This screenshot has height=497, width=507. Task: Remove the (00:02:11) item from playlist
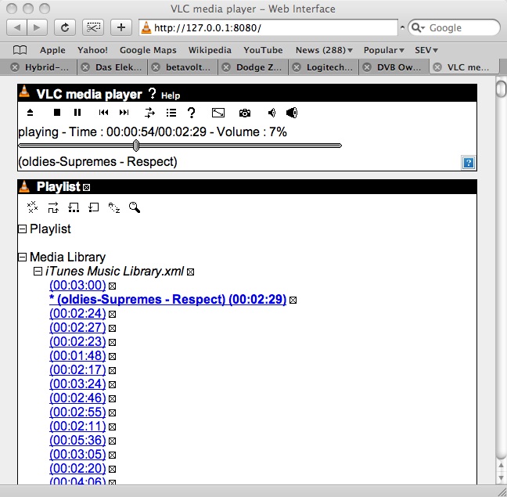112,427
